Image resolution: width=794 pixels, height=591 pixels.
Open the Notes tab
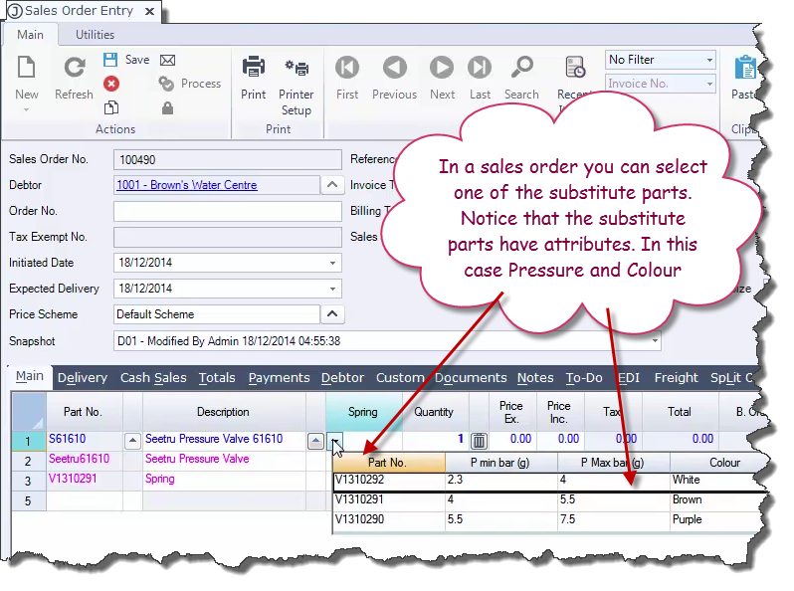point(535,378)
